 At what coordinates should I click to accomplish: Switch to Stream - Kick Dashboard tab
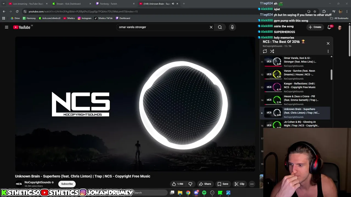[x=72, y=4]
